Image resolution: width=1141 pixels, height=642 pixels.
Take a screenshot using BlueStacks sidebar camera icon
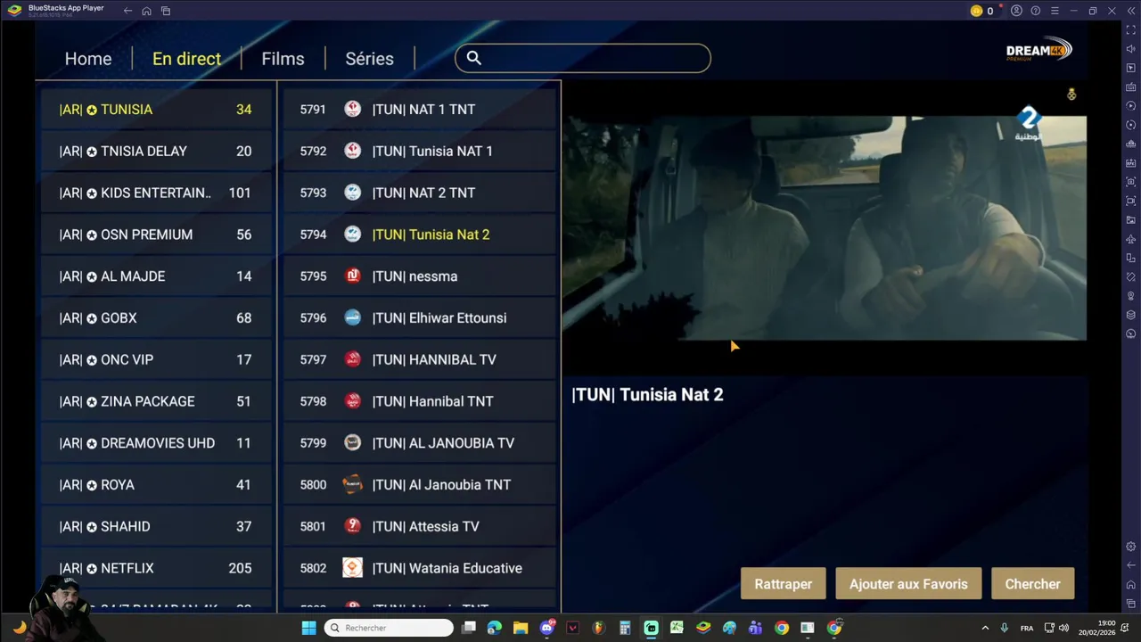[x=1131, y=182]
